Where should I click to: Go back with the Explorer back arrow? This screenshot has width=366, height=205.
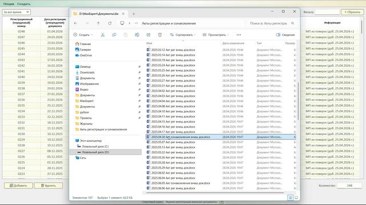(x=75, y=23)
